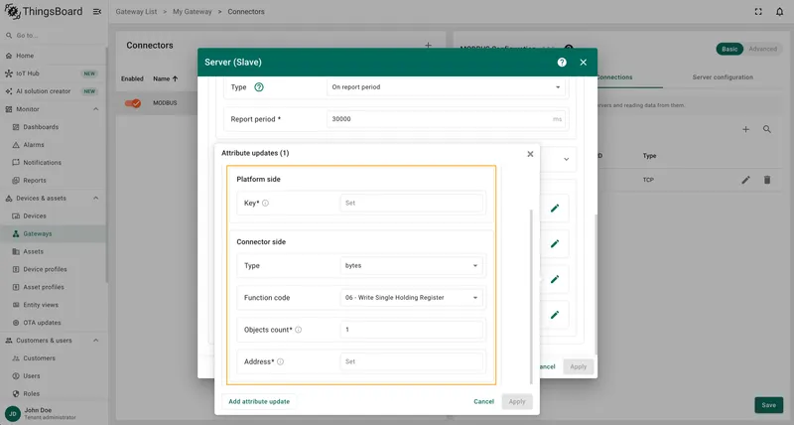Screen dimensions: 794x425
Task: Click help icon next to Type label
Action: [259, 87]
